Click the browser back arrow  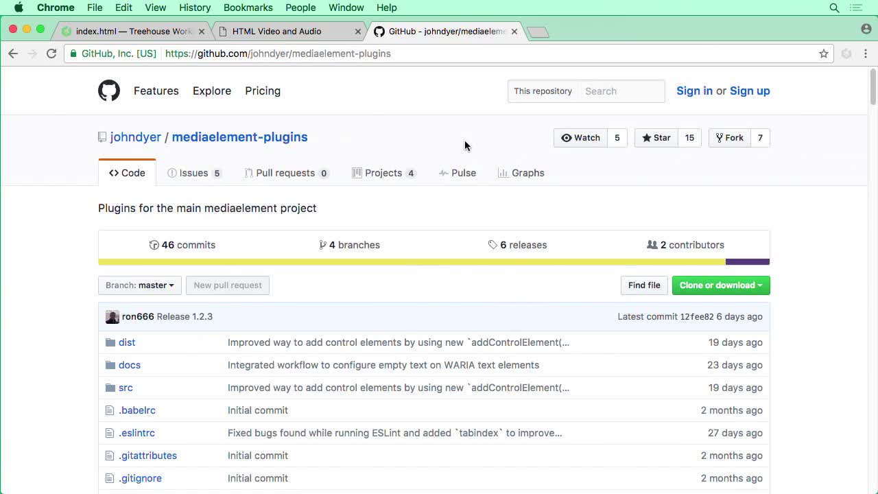click(13, 54)
